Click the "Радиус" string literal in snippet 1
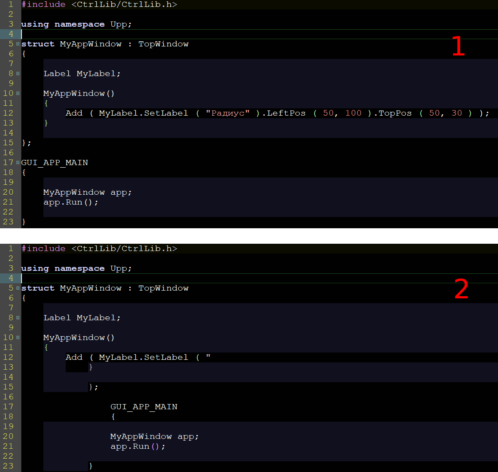This screenshot has width=498, height=472. pos(228,113)
